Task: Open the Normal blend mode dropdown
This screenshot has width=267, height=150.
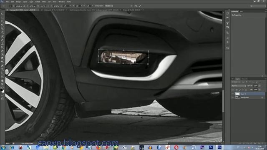Action: 239,86
